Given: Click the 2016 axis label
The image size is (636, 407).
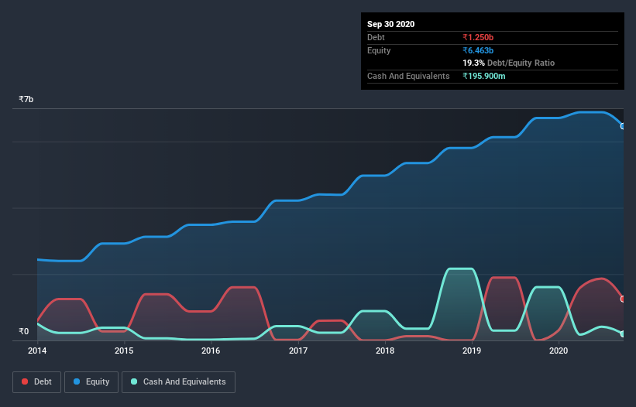Looking at the screenshot, I should pos(211,351).
